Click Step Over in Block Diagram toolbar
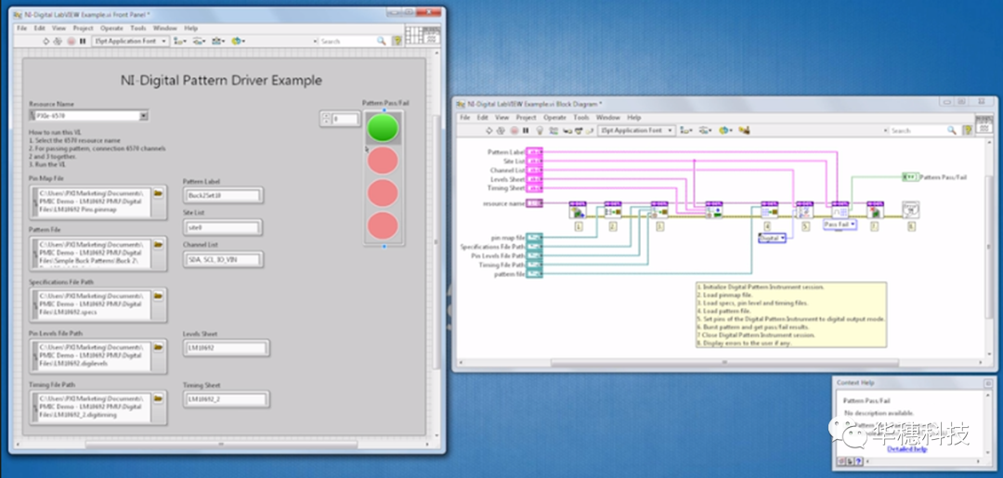 [x=578, y=130]
